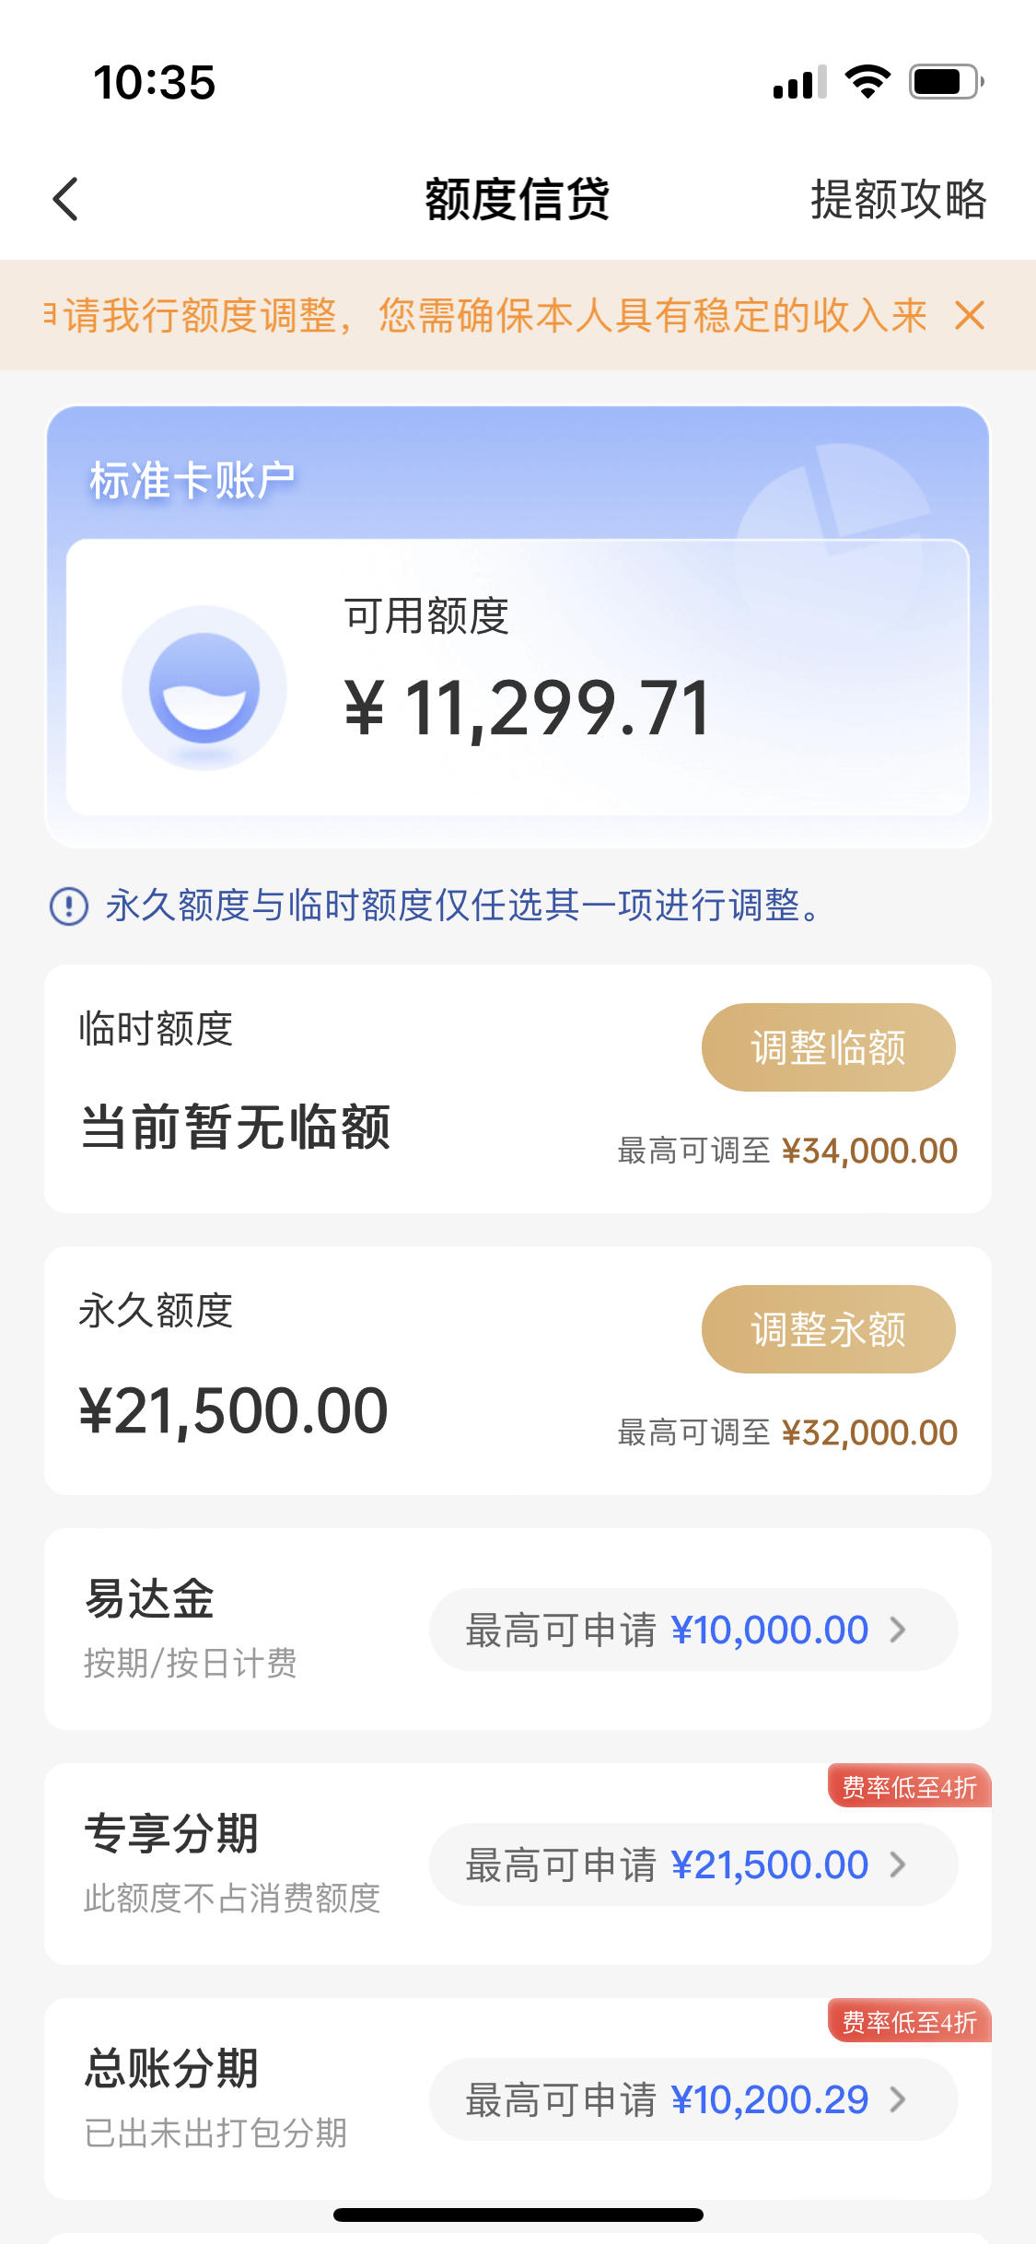Check the Wi-Fi status icon
Image resolution: width=1036 pixels, height=2244 pixels.
[x=867, y=82]
